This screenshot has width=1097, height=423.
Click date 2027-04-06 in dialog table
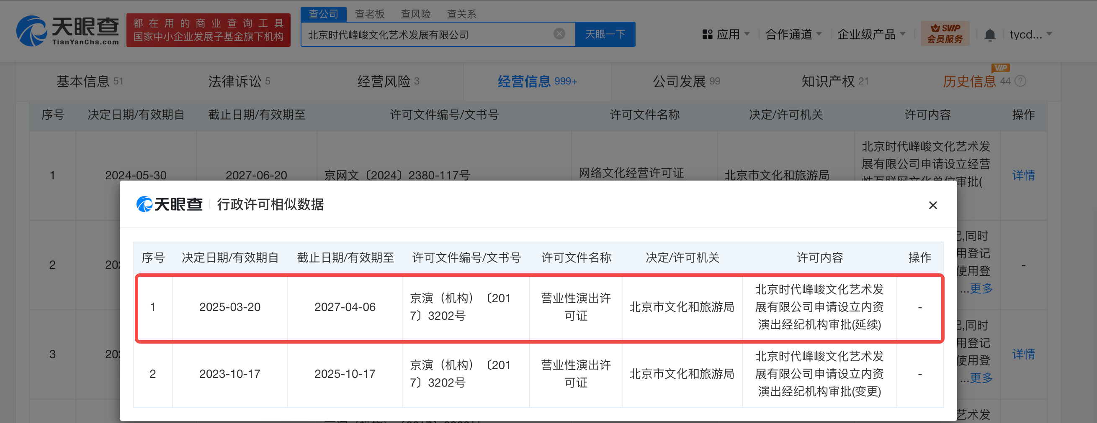(x=345, y=307)
